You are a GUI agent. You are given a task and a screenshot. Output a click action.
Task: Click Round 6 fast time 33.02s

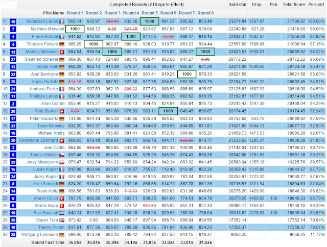click(x=168, y=242)
